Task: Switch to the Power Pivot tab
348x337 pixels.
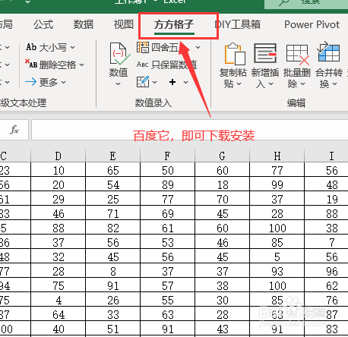Action: (x=312, y=24)
